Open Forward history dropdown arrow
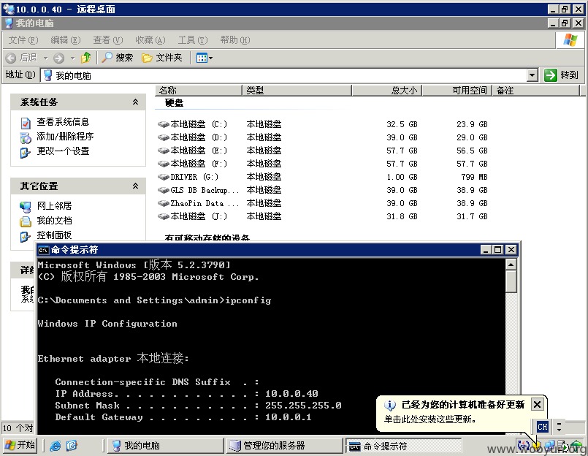 (73, 58)
